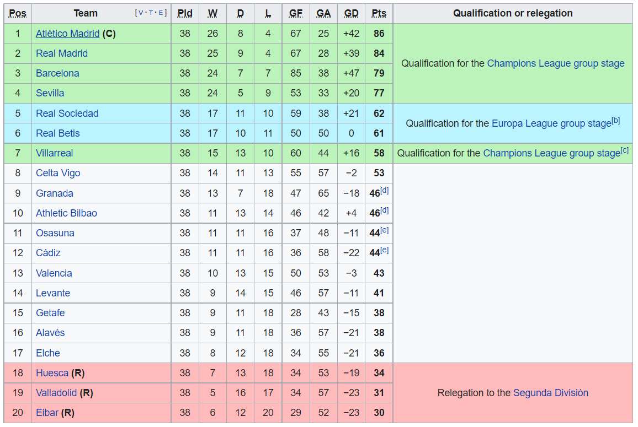Click the Europa League group stage link

551,123
